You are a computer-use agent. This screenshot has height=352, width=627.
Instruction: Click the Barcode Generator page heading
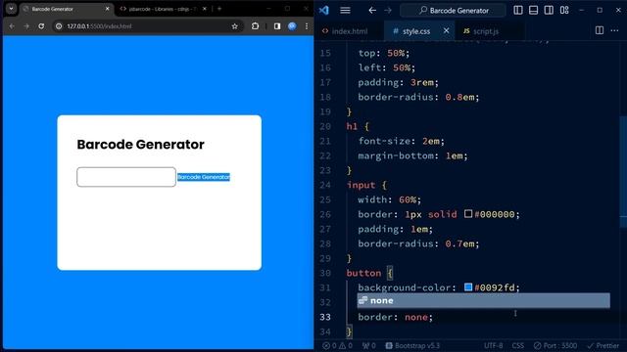point(140,144)
